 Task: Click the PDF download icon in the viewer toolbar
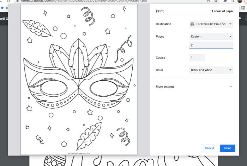tap(240, 19)
